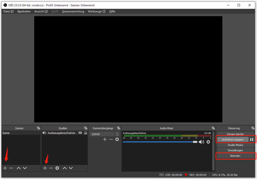This screenshot has height=179, width=257.
Task: Remove the selected scene with the minus icon
Action: 11,168
